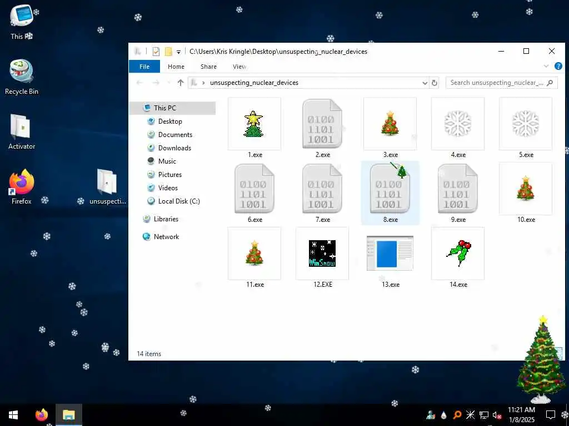Select the 4.exe snowflake icon
Viewport: 569px width, 426px height.
[458, 124]
